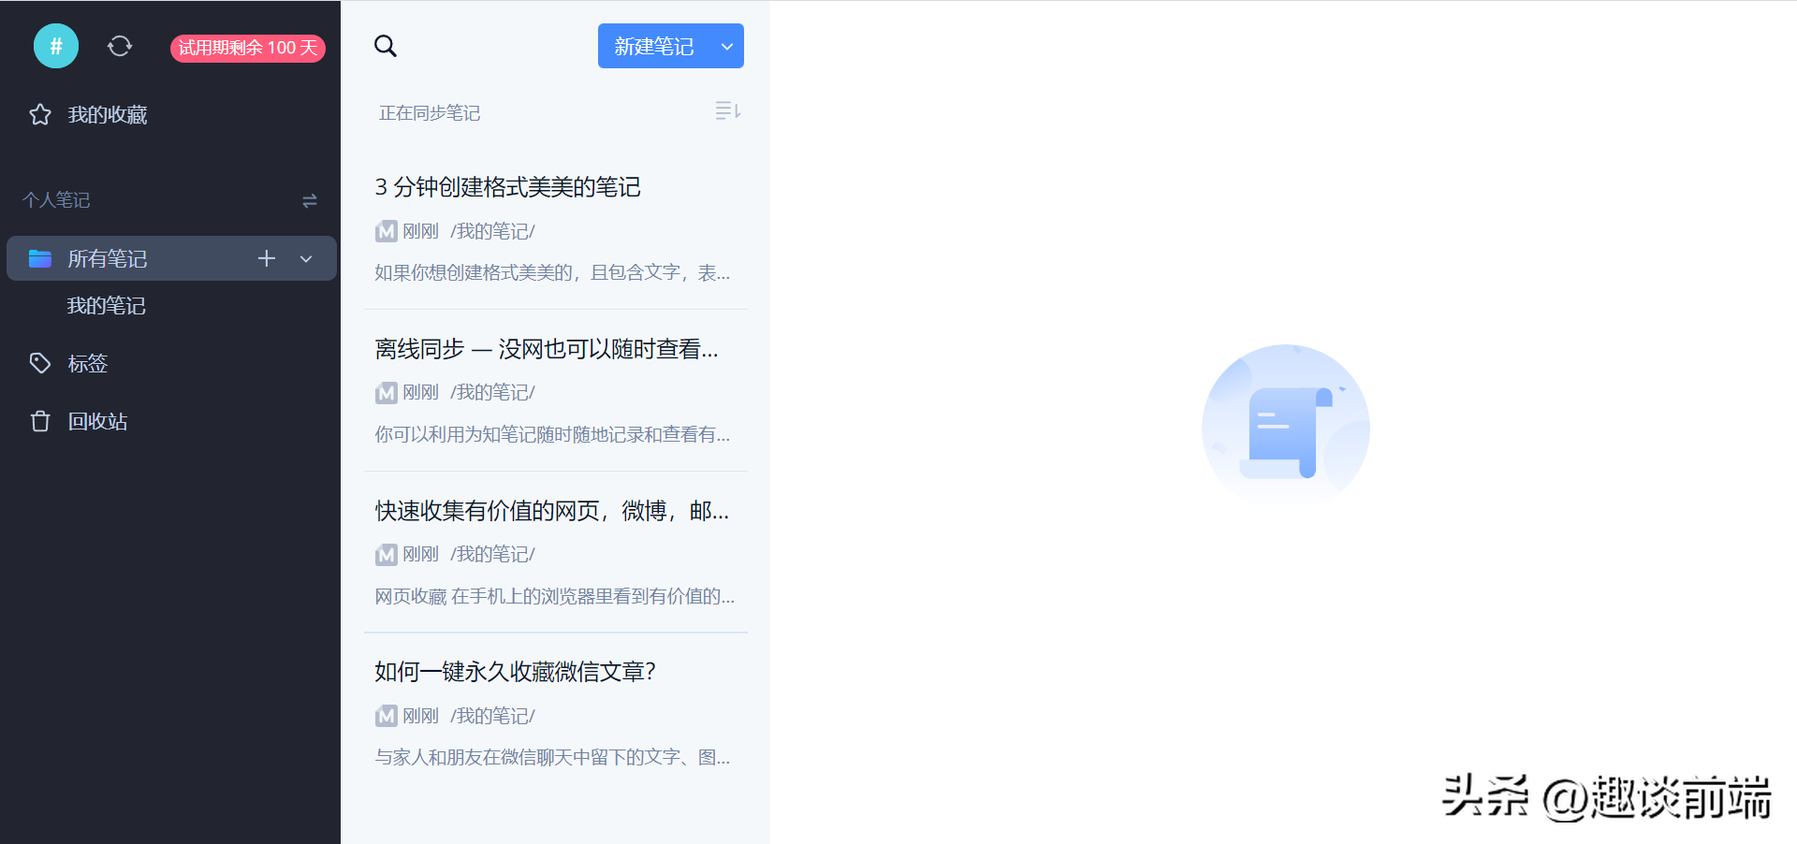Open note search with magnifier icon
This screenshot has width=1797, height=844.
[x=386, y=46]
